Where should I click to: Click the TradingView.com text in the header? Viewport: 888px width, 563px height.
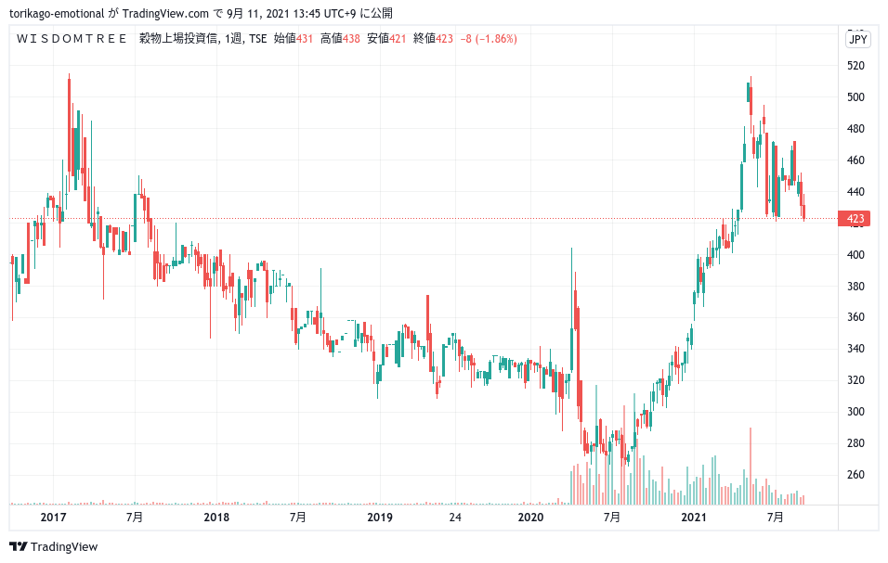pyautogui.click(x=165, y=13)
